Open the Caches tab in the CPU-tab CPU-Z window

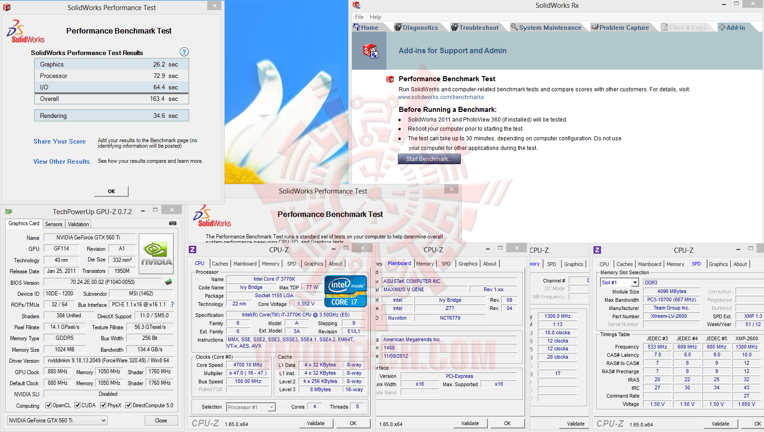pyautogui.click(x=220, y=264)
